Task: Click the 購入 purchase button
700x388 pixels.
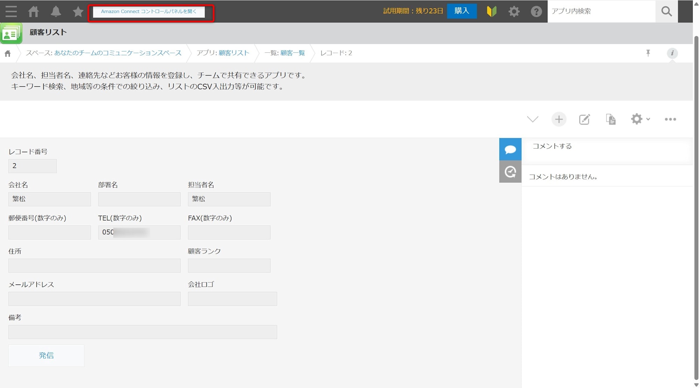Action: pyautogui.click(x=462, y=11)
